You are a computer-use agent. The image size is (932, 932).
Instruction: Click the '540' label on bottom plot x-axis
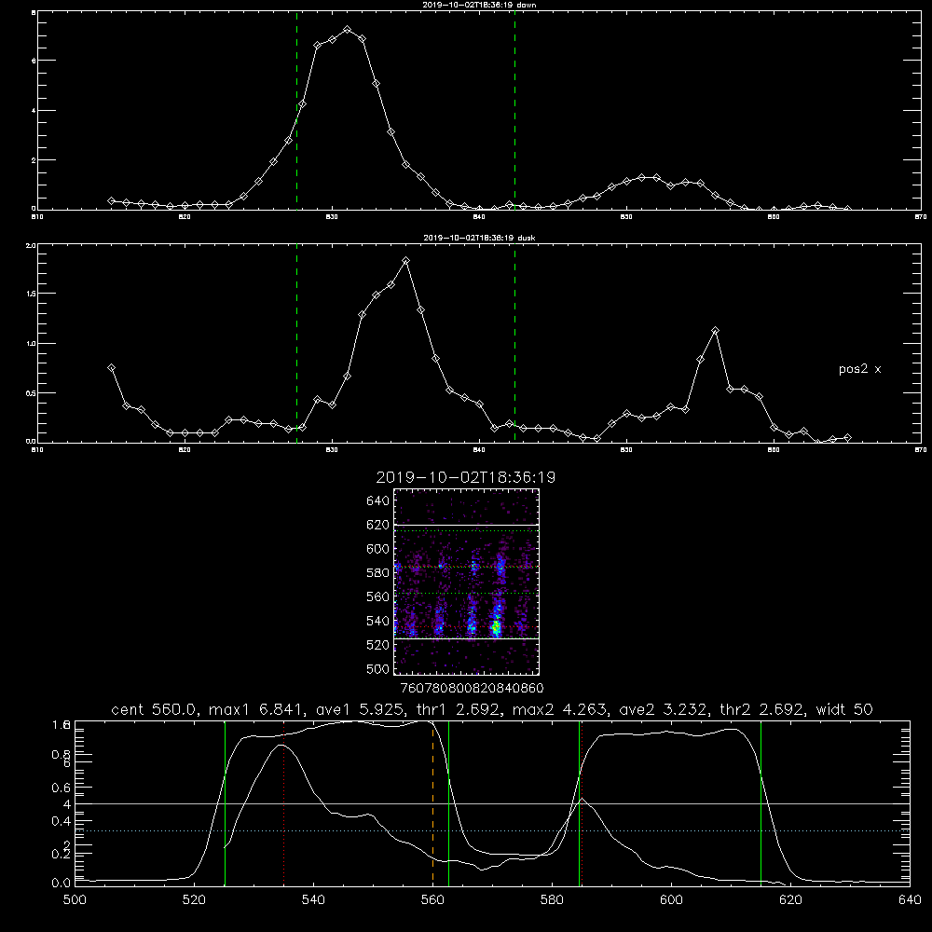click(x=313, y=900)
